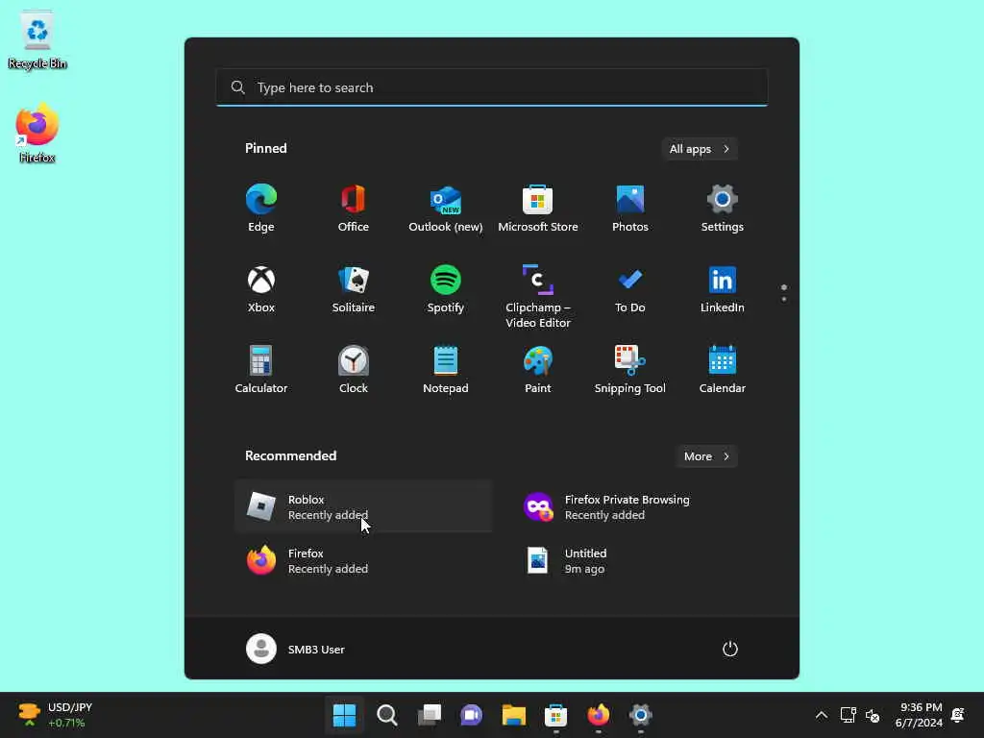Switch to Firefox in taskbar
The image size is (984, 738).
pyautogui.click(x=598, y=715)
